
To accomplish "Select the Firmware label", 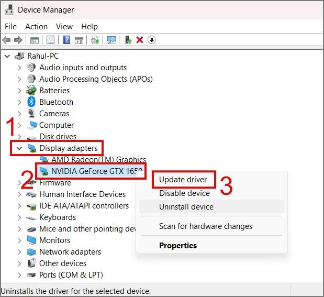I will click(x=55, y=183).
